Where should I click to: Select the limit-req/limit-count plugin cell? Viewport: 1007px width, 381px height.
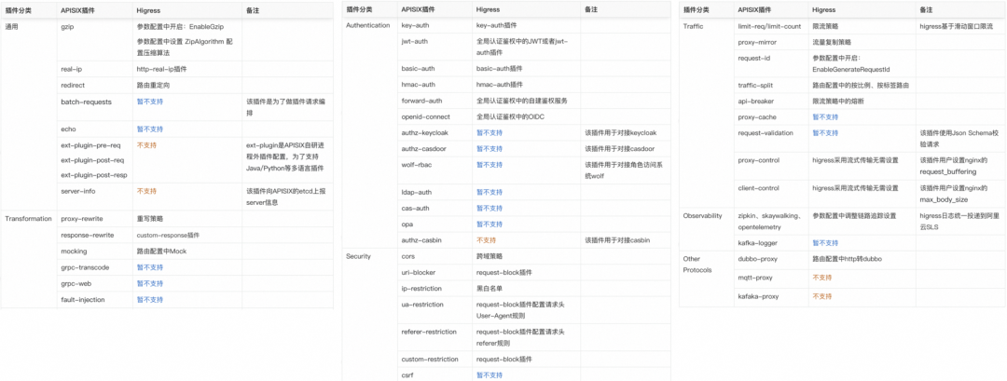tap(770, 27)
